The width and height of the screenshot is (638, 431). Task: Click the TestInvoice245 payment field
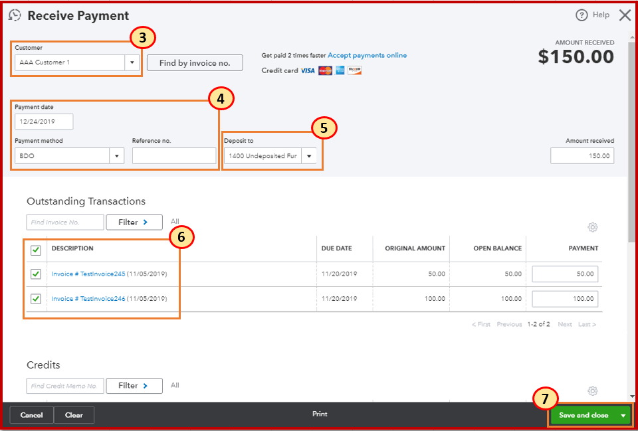click(x=565, y=274)
